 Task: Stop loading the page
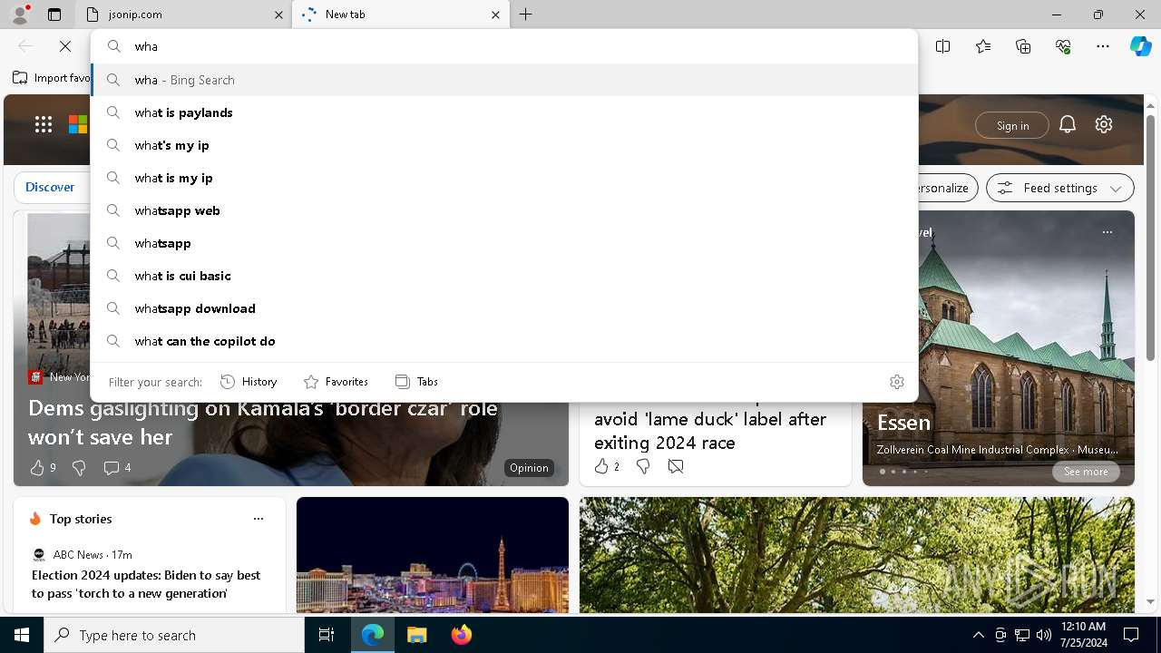click(65, 46)
